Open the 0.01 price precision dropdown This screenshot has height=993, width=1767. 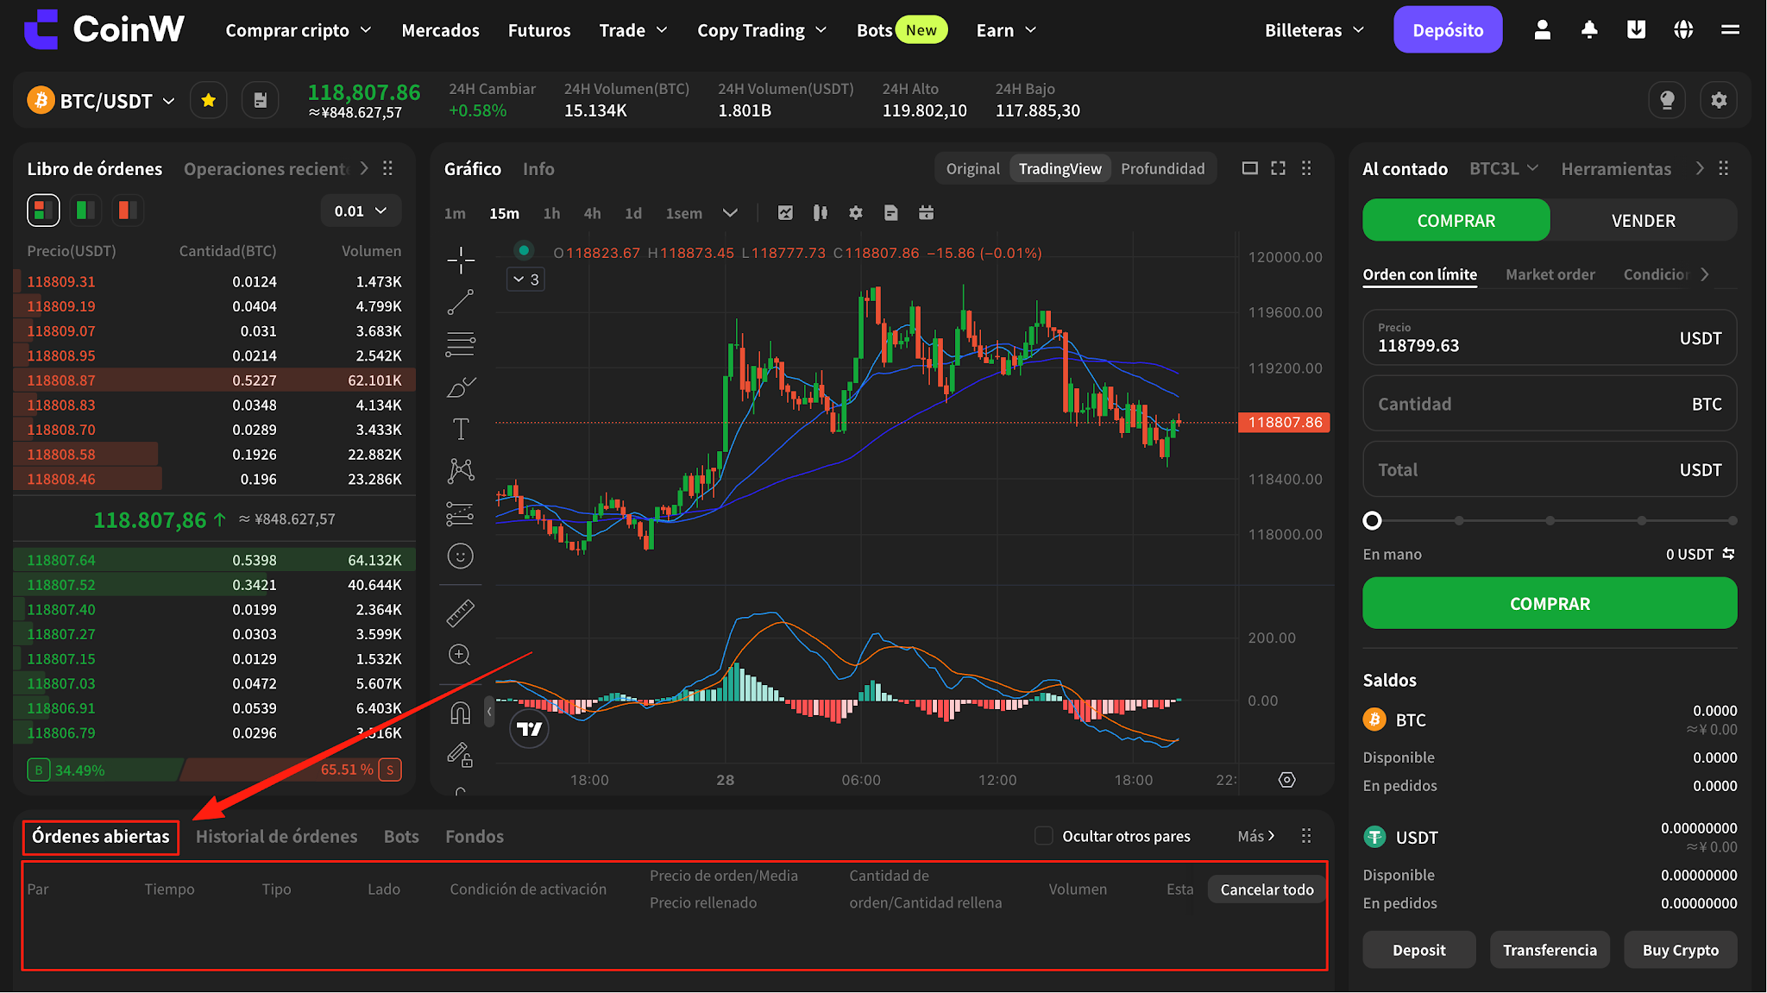coord(361,211)
